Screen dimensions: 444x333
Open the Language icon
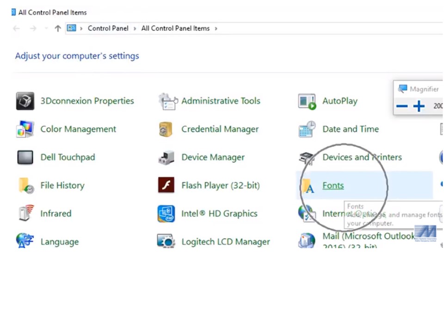[x=25, y=240]
